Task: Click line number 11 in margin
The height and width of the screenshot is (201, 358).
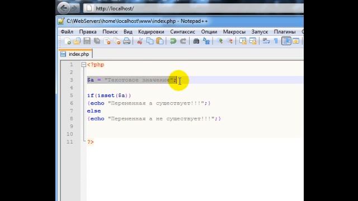Action: click(70, 142)
